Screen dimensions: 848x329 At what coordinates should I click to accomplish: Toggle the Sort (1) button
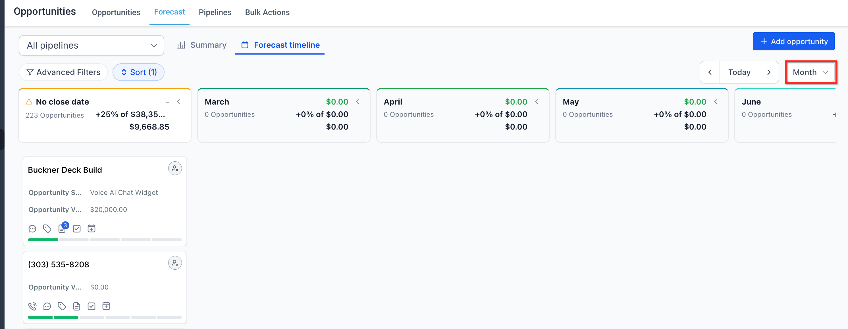coord(139,72)
